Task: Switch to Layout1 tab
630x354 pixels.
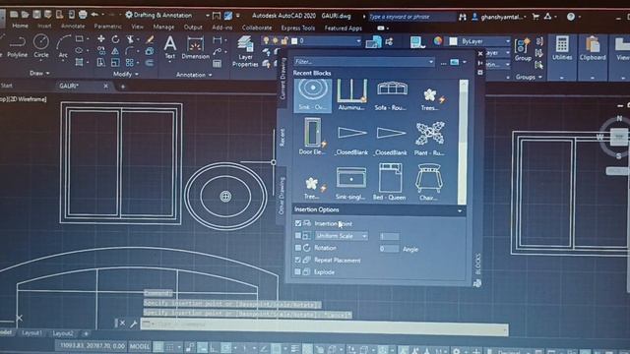Action: point(31,333)
